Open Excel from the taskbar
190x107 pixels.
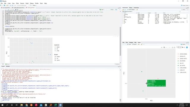click(56, 105)
